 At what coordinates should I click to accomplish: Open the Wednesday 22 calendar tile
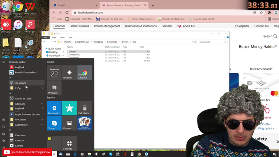[54, 72]
